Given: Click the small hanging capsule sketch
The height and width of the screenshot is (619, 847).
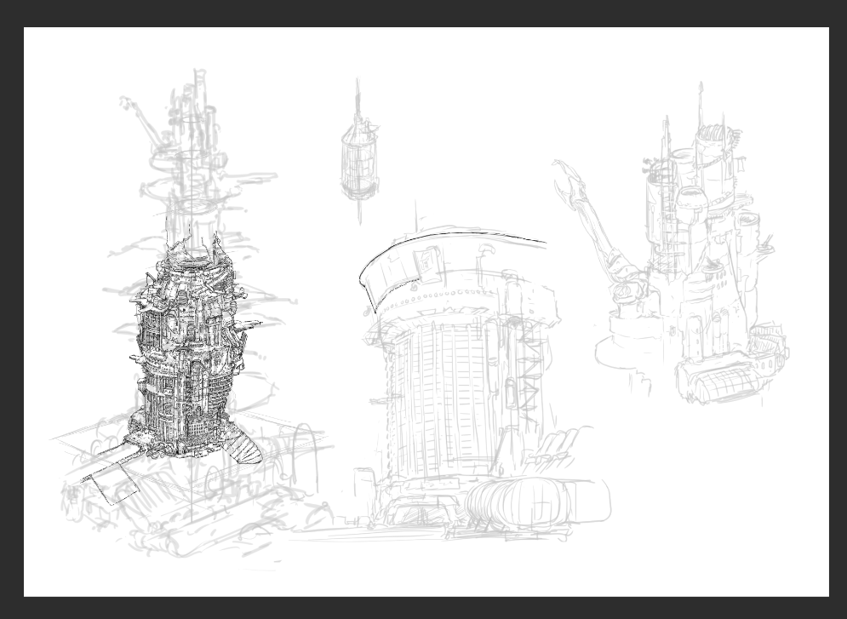Looking at the screenshot, I should click(x=358, y=152).
